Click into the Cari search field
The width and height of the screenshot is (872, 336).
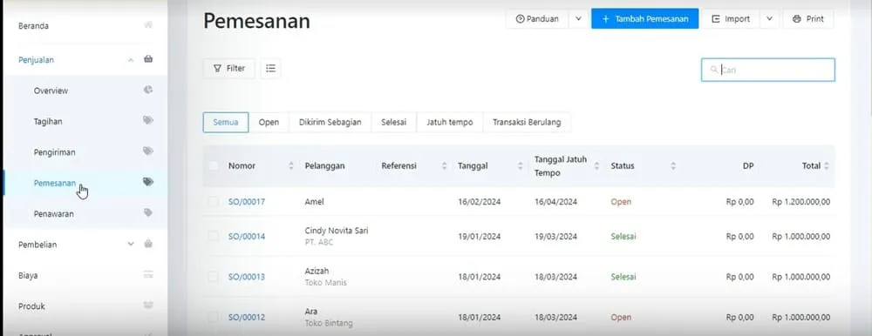pyautogui.click(x=768, y=70)
